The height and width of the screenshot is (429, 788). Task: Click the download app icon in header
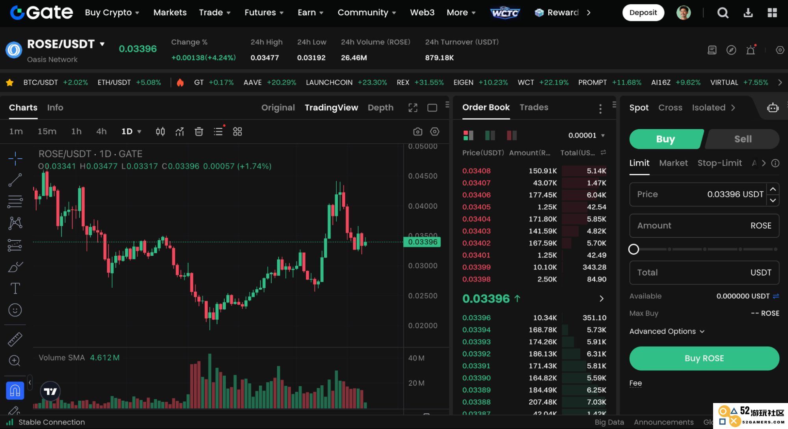pyautogui.click(x=748, y=13)
